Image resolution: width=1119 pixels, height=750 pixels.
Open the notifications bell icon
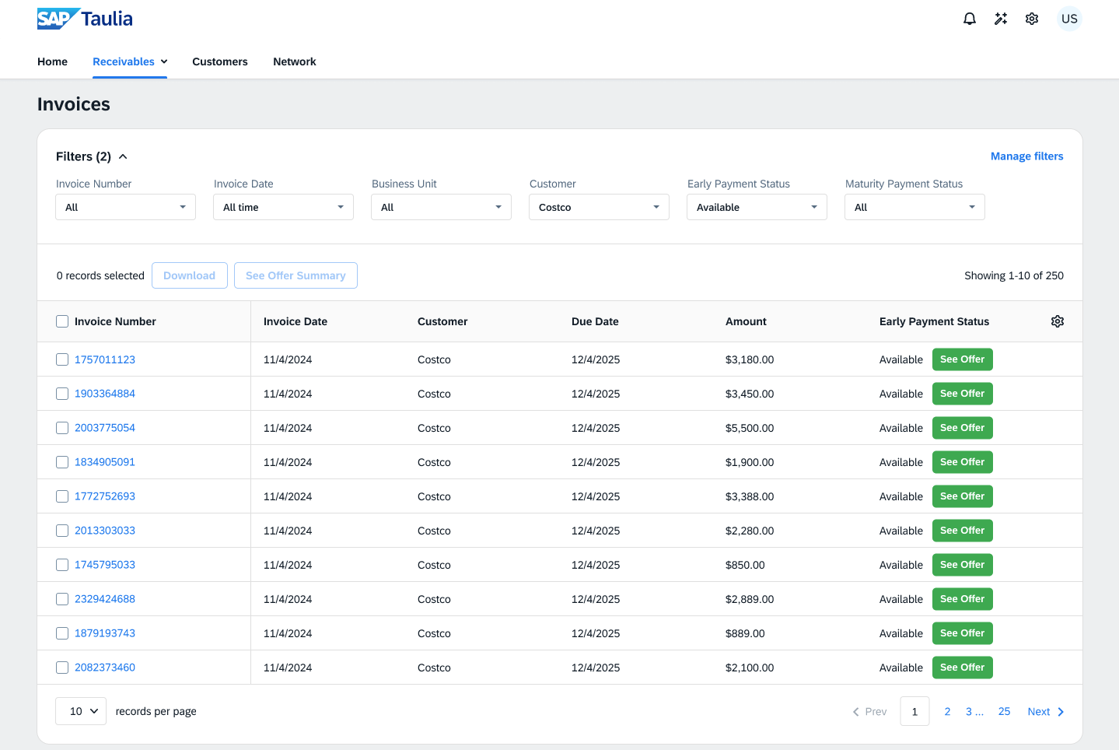pos(969,19)
